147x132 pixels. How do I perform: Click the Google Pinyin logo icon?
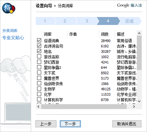(x=8, y=8)
